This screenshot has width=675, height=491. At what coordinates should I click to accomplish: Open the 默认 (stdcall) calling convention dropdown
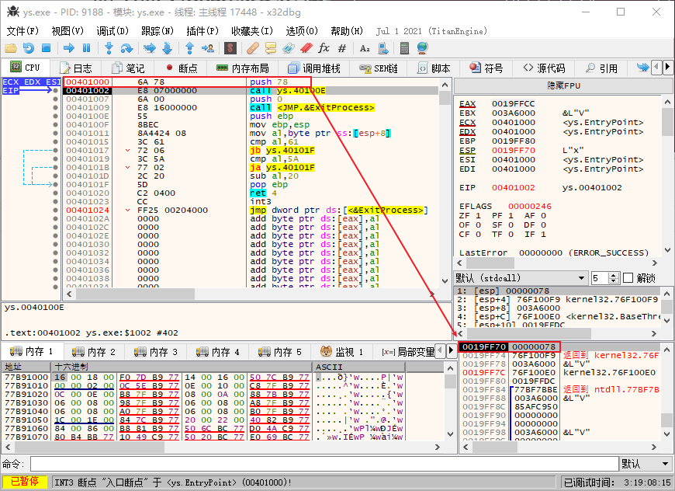[521, 278]
